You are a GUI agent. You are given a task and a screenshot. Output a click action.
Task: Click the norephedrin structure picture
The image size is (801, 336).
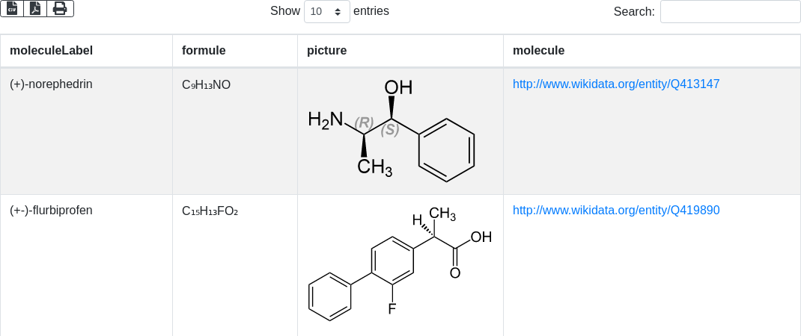point(392,130)
